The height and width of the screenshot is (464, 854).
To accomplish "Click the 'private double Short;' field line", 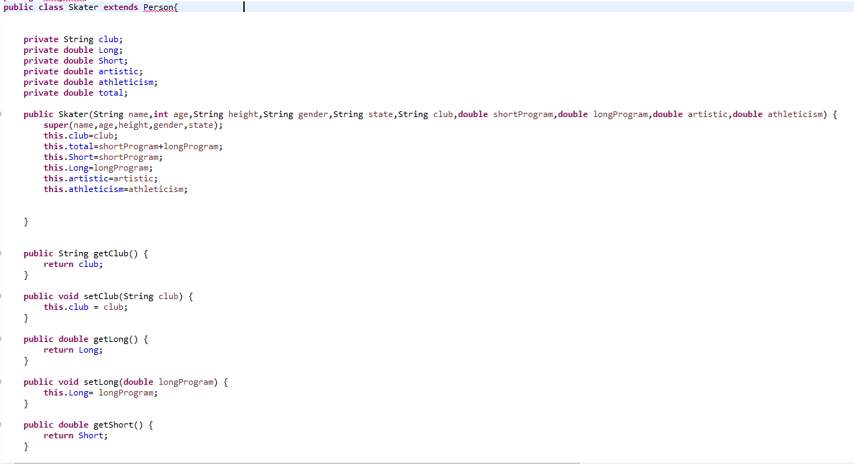I will point(76,61).
